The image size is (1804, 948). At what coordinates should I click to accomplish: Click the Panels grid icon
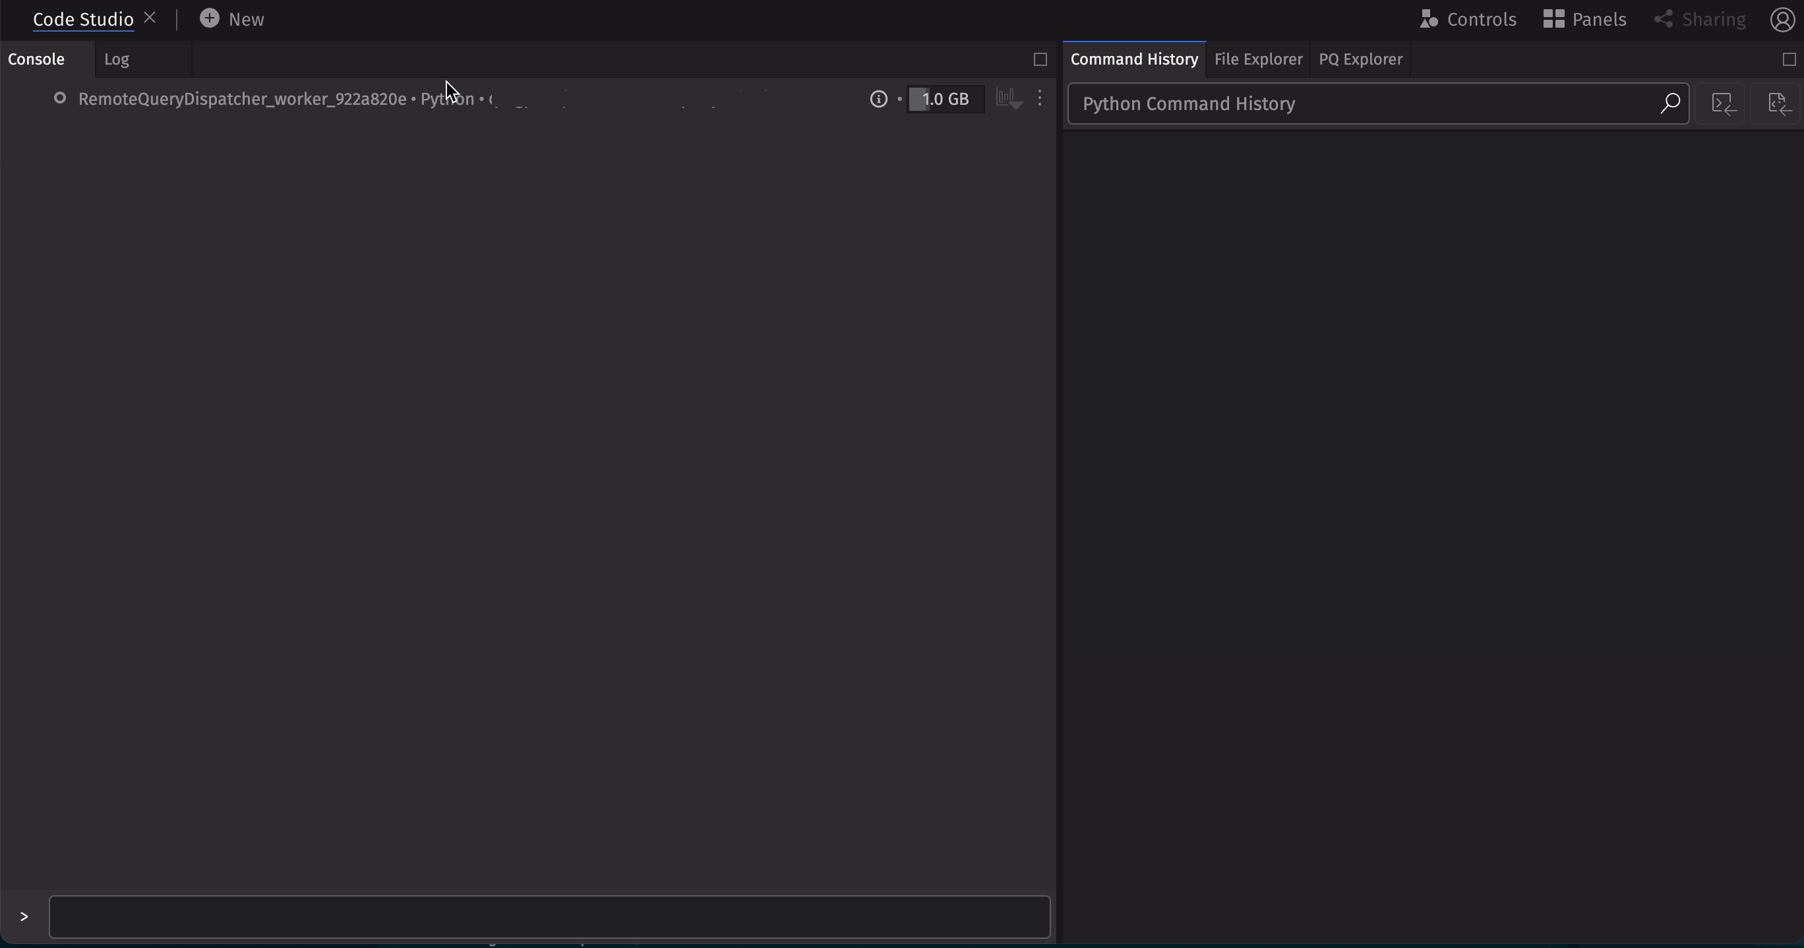pyautogui.click(x=1553, y=19)
